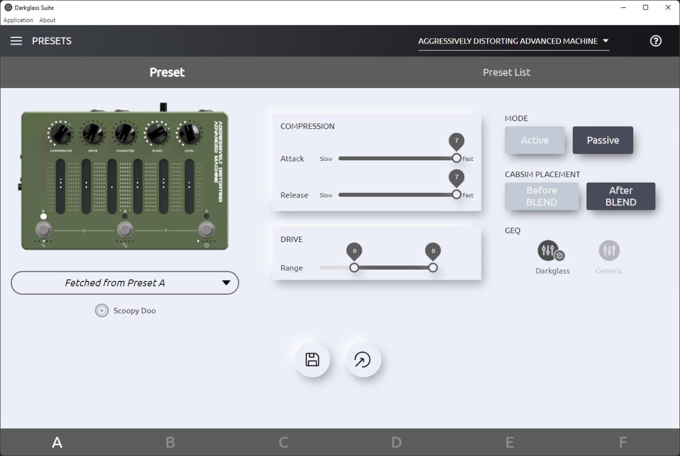Click footswitch A on the pedal
The image size is (680, 456).
coord(43,230)
